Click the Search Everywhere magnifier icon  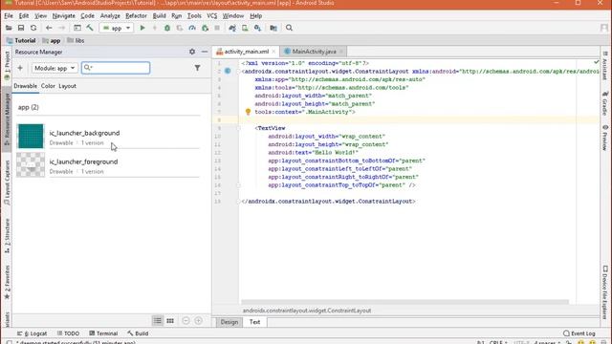[289, 28]
